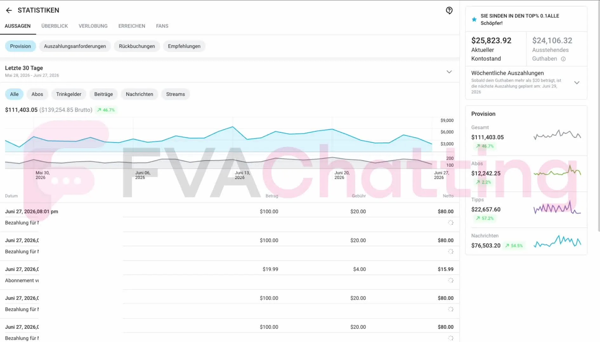
Task: Open the Nachrichten sparkline chart
Action: click(x=557, y=242)
